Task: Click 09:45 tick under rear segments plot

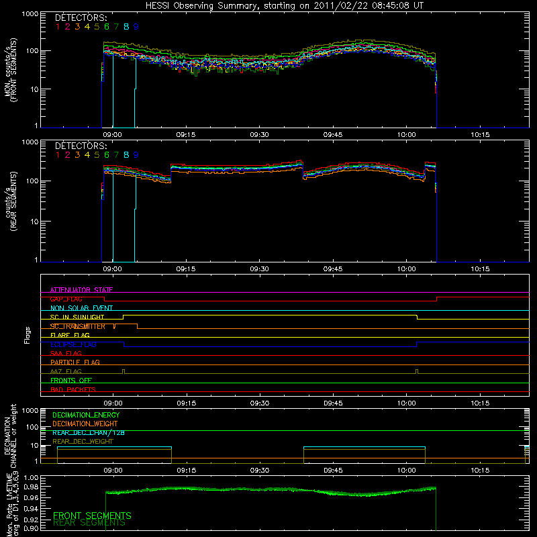Action: point(333,269)
